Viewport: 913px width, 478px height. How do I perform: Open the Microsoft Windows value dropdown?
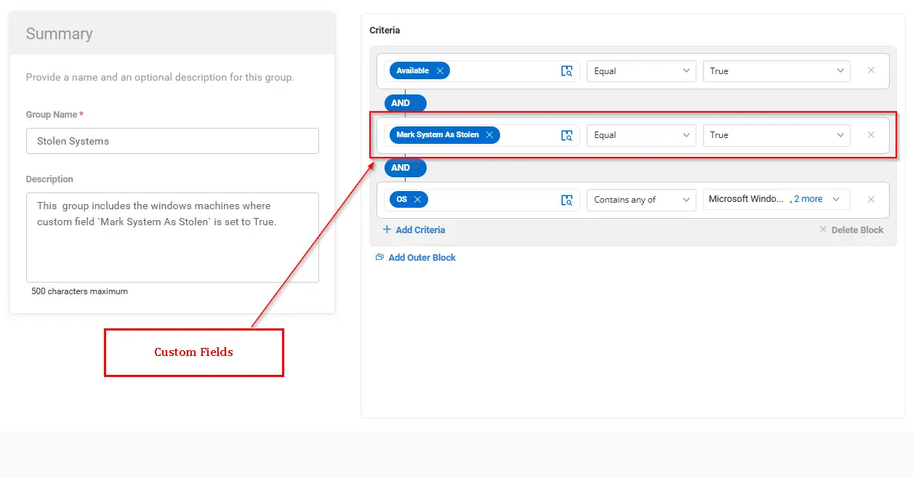point(776,200)
